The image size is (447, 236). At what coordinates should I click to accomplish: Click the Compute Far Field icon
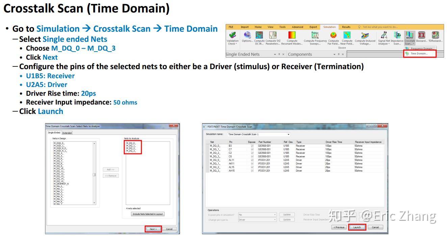(334, 35)
